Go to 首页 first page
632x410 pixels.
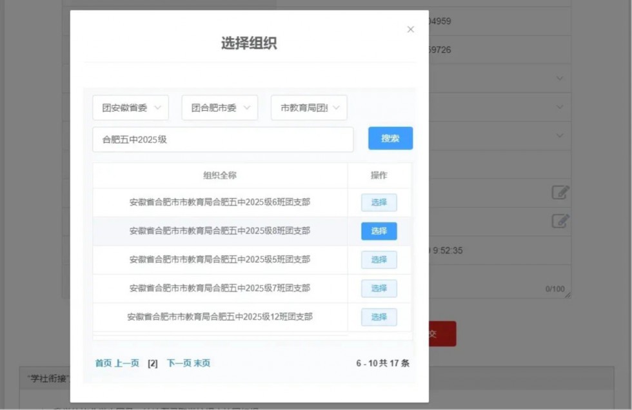click(103, 364)
